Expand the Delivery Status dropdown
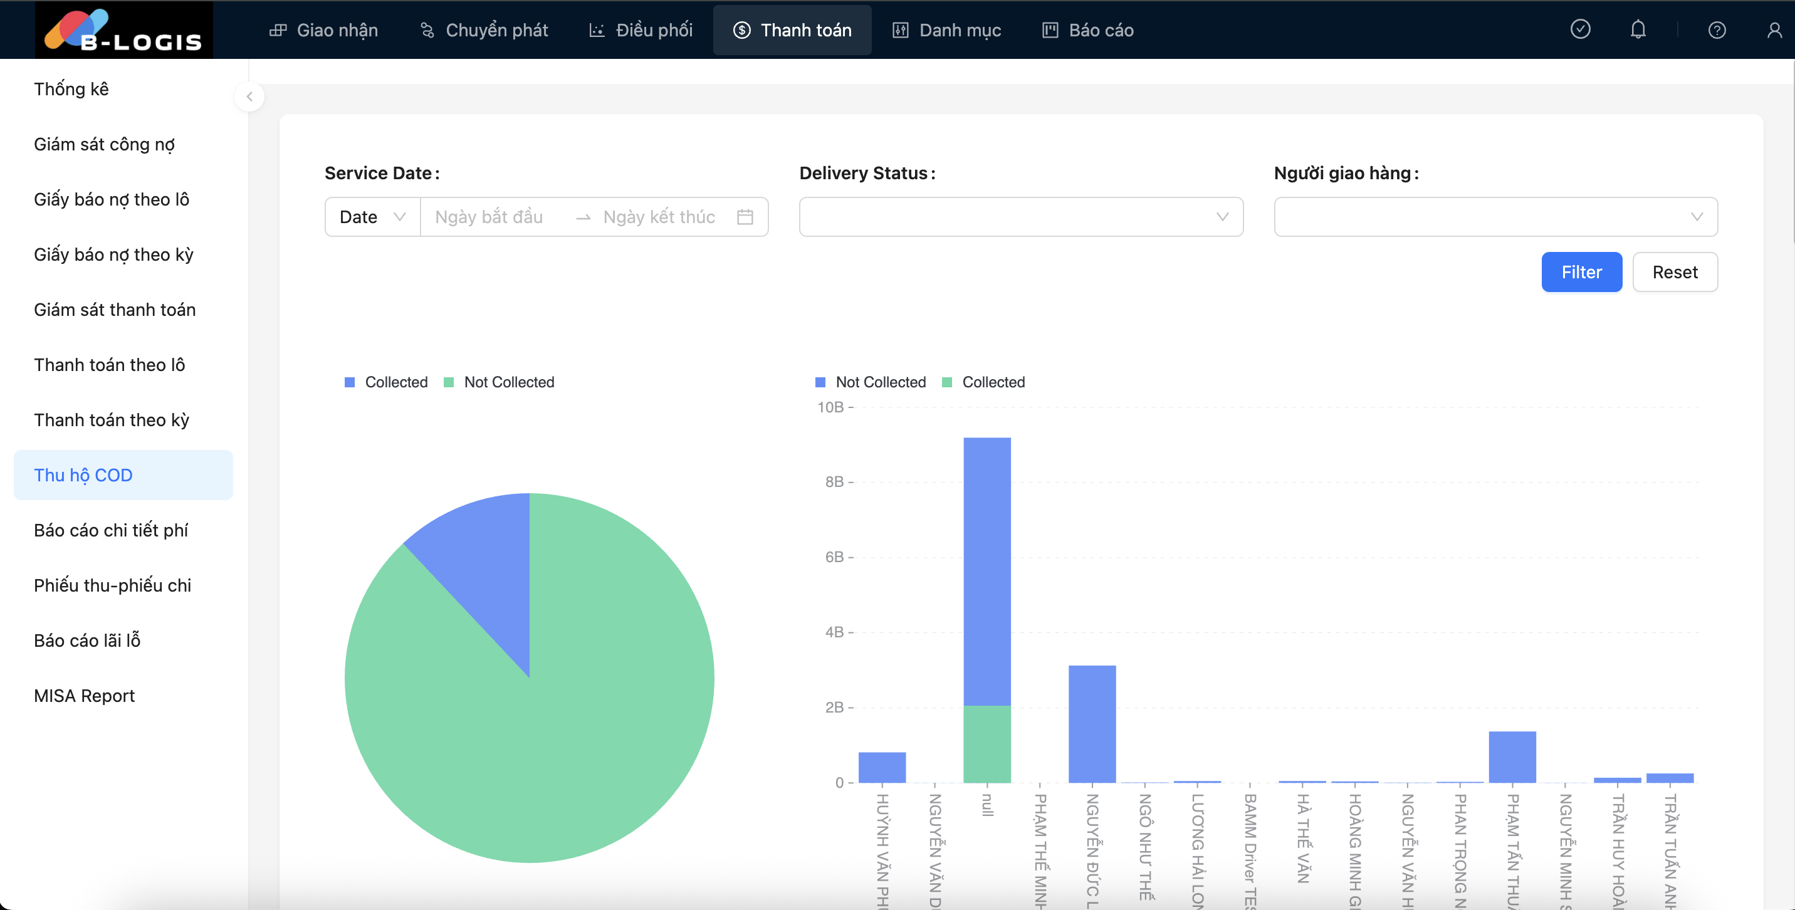Screen dimensions: 1795x910 point(1021,217)
